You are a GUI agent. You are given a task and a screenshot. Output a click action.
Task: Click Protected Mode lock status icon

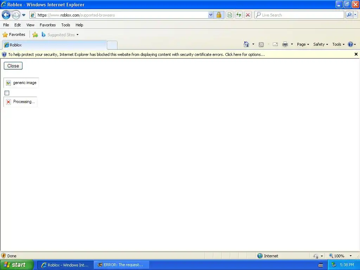pos(316,256)
